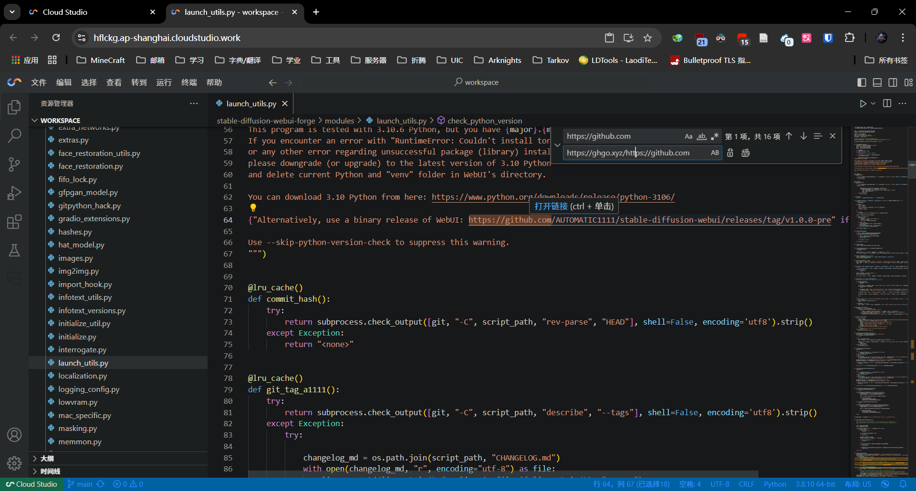Enable find in selection
This screenshot has width=916, height=491.
pos(818,136)
